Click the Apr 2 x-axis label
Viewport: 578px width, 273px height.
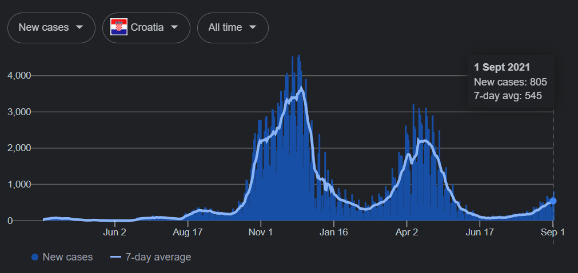click(406, 233)
